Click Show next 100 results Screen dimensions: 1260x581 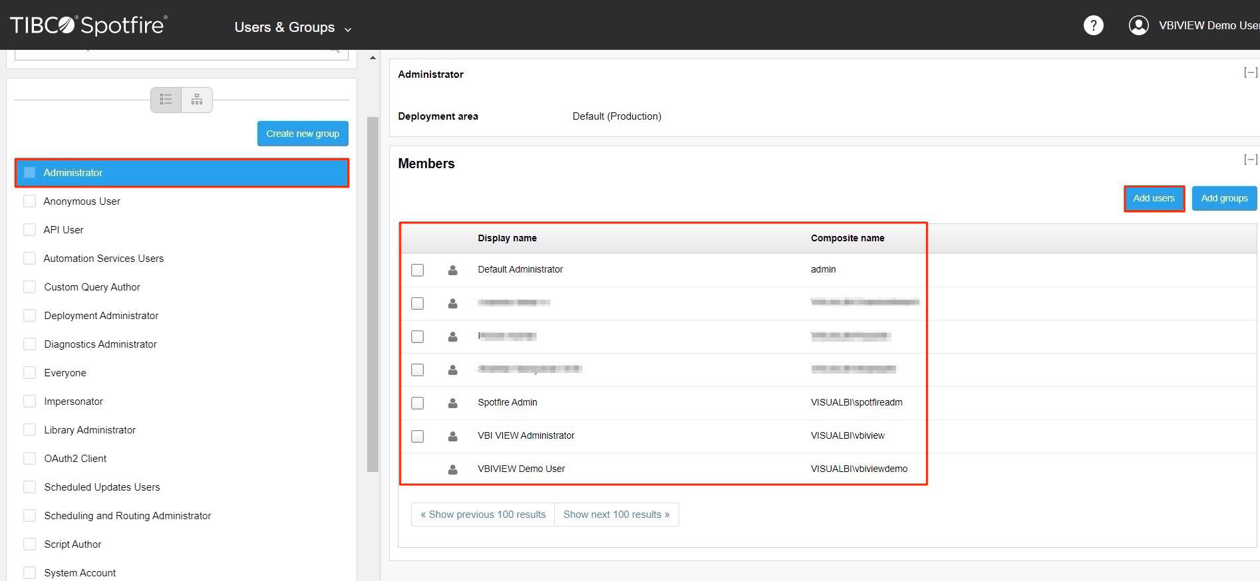tap(617, 515)
